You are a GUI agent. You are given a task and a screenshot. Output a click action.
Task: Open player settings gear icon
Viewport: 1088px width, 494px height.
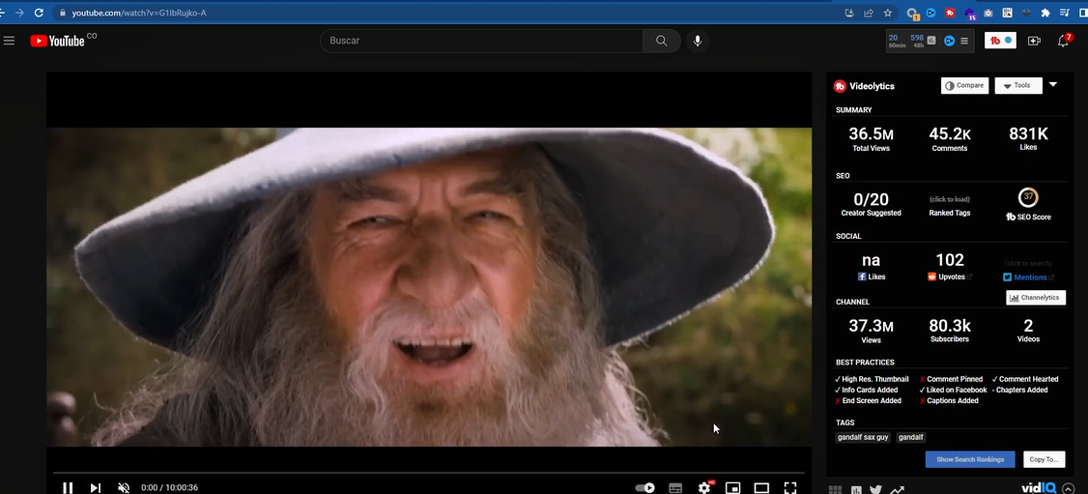point(704,488)
